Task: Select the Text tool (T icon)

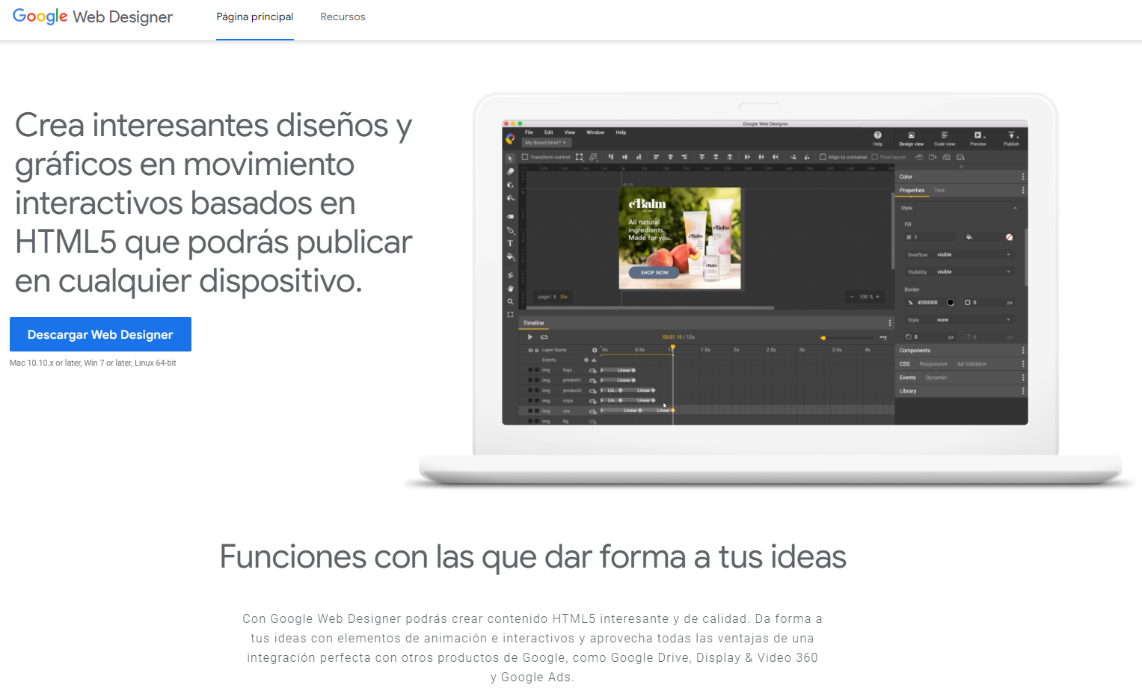Action: [510, 243]
